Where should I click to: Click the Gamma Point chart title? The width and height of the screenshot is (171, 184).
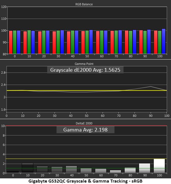84,64
